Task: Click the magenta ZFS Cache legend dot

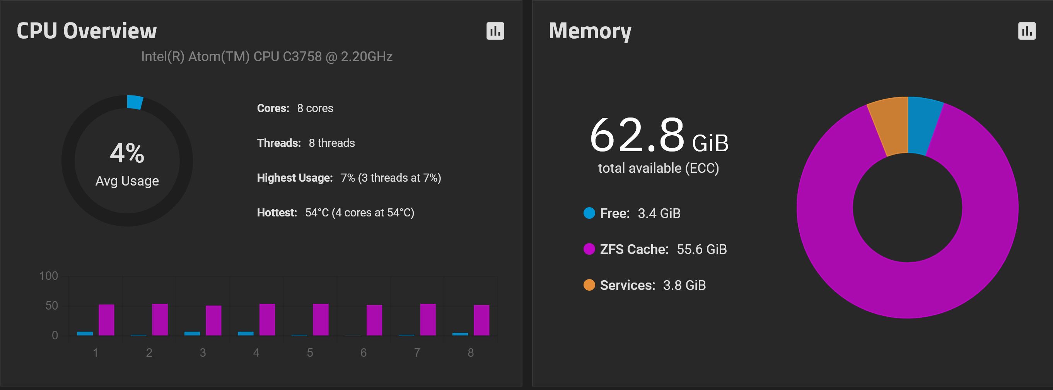Action: 589,249
